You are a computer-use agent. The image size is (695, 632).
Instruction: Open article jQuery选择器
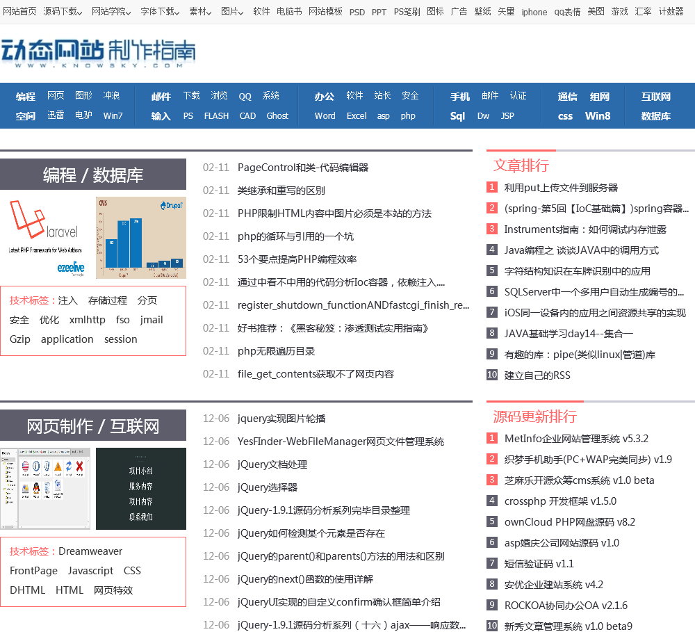(268, 487)
